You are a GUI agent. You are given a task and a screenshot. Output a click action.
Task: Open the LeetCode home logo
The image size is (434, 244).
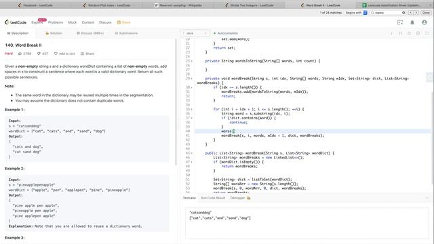click(x=16, y=22)
